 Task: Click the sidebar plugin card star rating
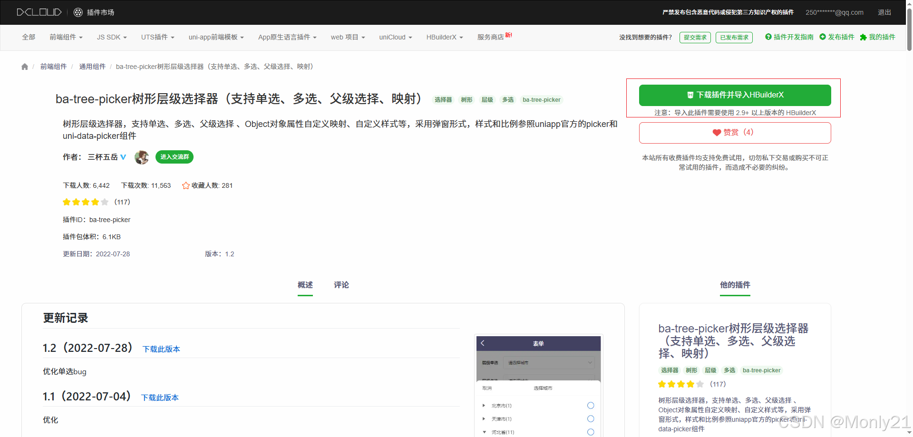tap(681, 384)
